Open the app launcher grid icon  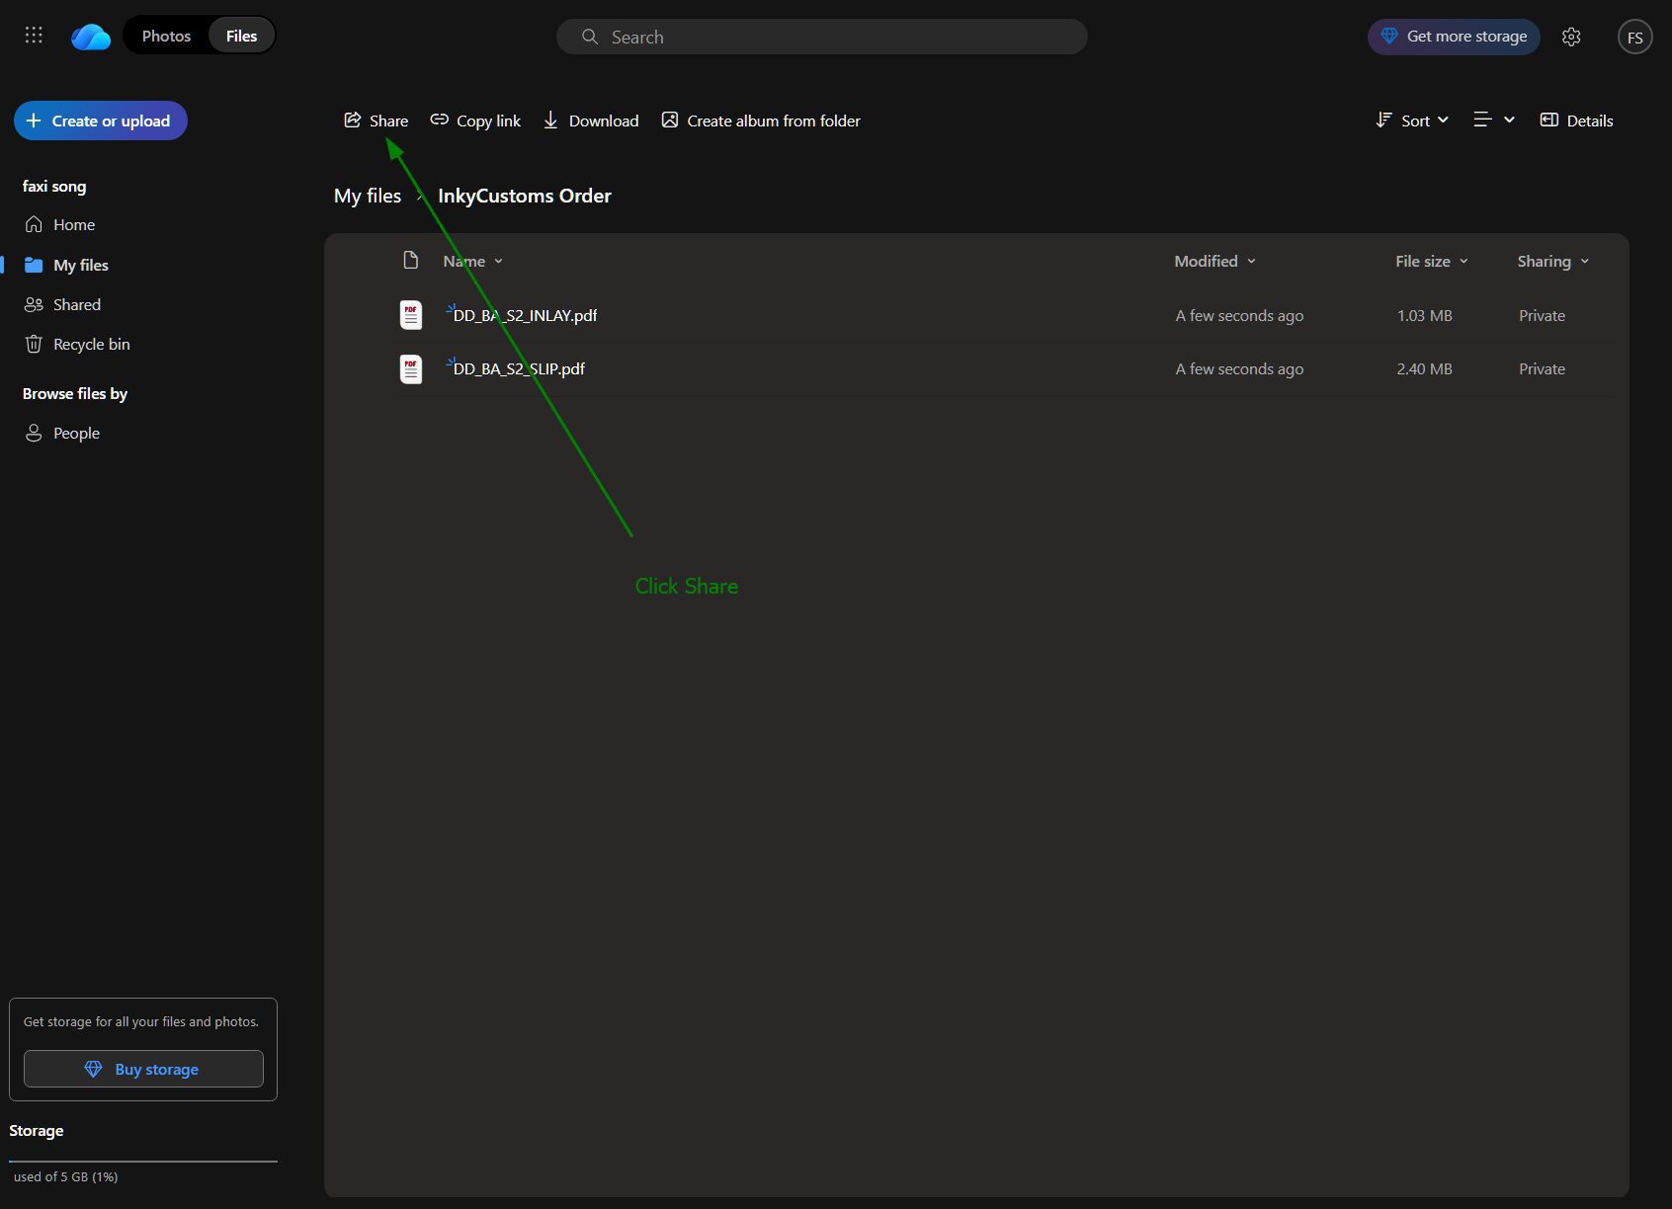34,36
